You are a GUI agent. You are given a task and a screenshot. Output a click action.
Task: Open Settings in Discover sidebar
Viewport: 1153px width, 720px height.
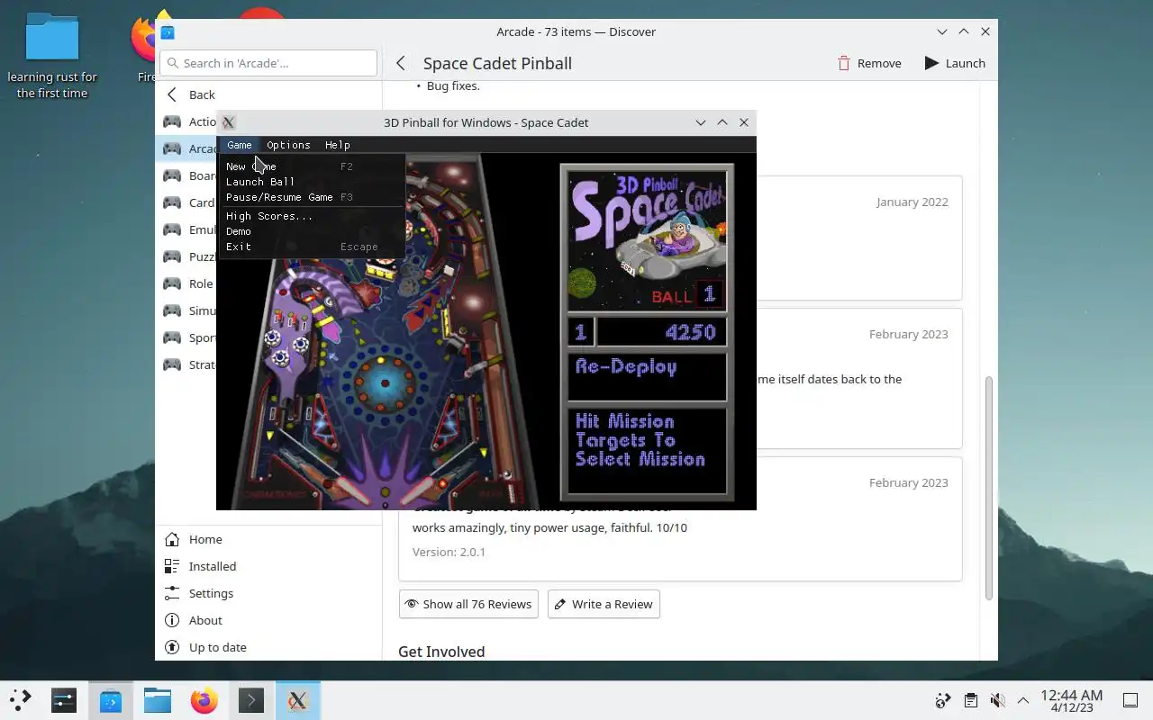click(x=268, y=593)
